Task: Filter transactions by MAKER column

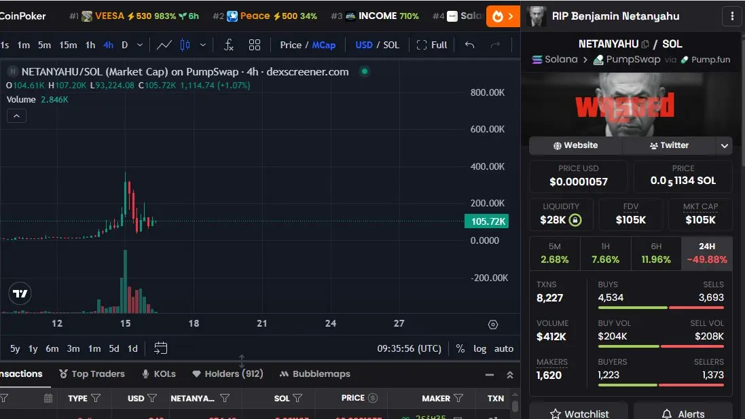Action: 458,398
